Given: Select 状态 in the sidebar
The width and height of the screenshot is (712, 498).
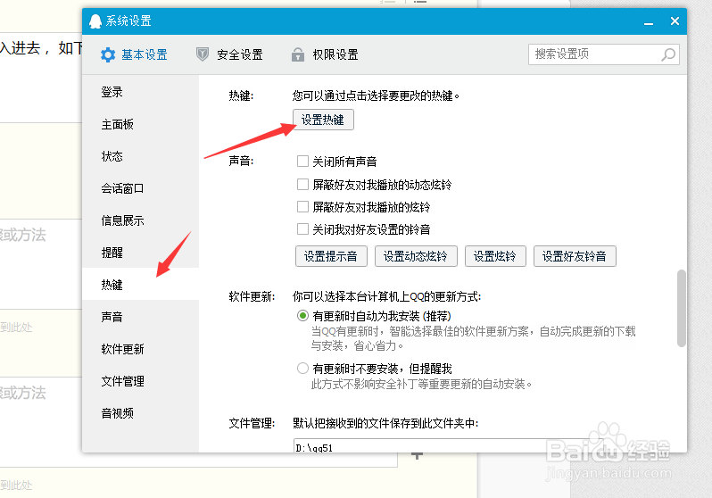Looking at the screenshot, I should tap(141, 157).
